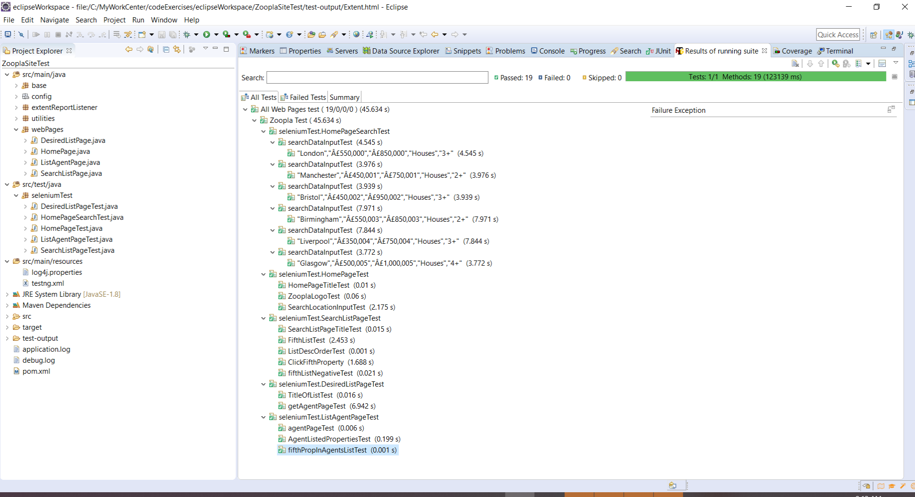
Task: Open the view menu of the Results panel
Action: 896,63
